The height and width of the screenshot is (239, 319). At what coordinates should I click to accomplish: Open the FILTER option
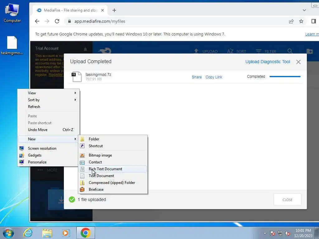click(266, 51)
